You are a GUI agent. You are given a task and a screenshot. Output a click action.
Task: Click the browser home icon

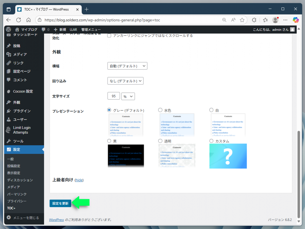tap(28, 20)
